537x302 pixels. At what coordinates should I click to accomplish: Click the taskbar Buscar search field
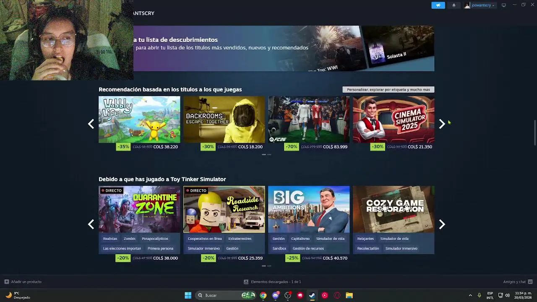click(226, 295)
